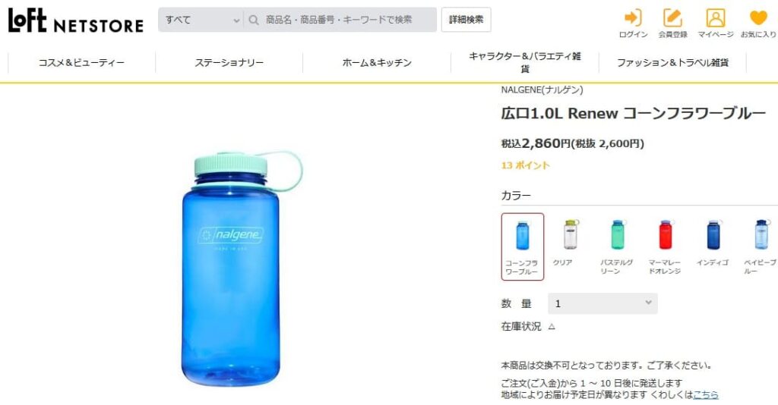Viewport: 778px width, 405px height.
Task: Click the stock status triangle icon
Action: click(552, 327)
